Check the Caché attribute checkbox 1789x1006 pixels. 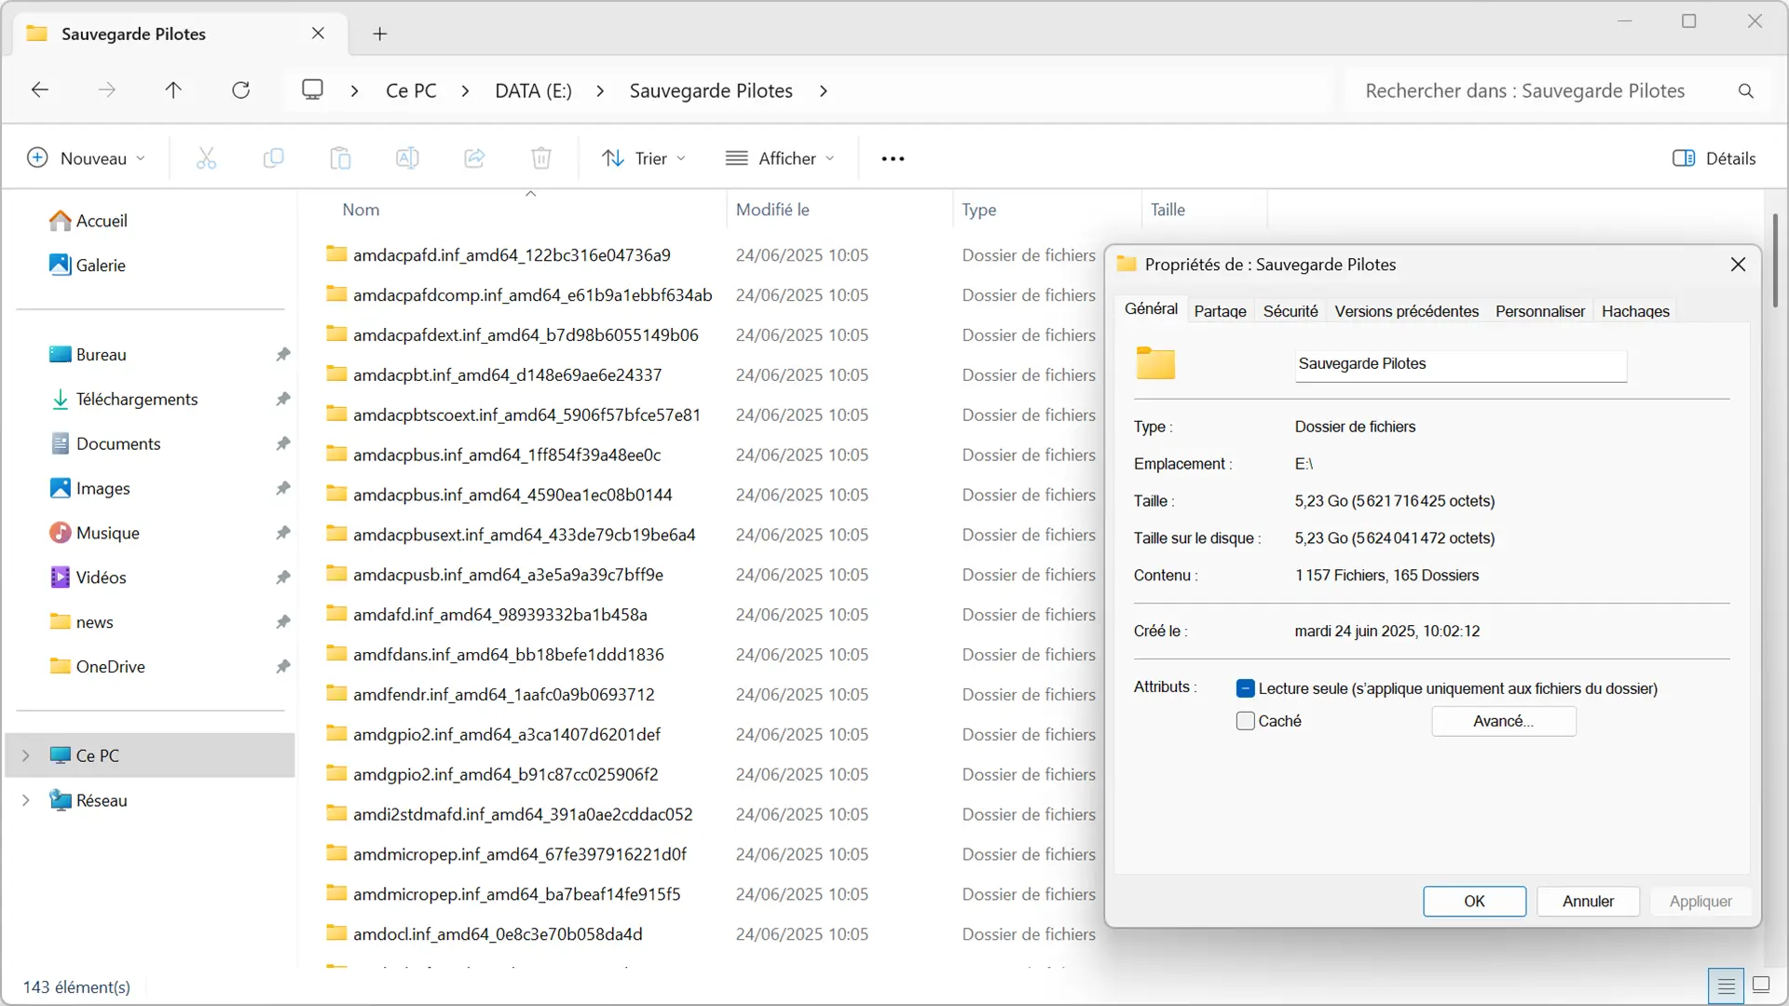tap(1245, 721)
